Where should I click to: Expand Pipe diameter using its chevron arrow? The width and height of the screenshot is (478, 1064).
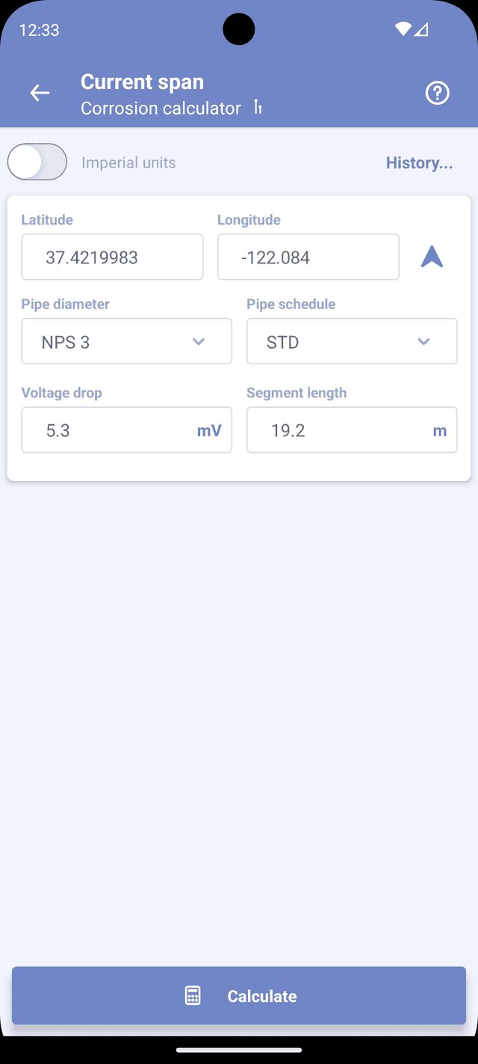tap(199, 342)
